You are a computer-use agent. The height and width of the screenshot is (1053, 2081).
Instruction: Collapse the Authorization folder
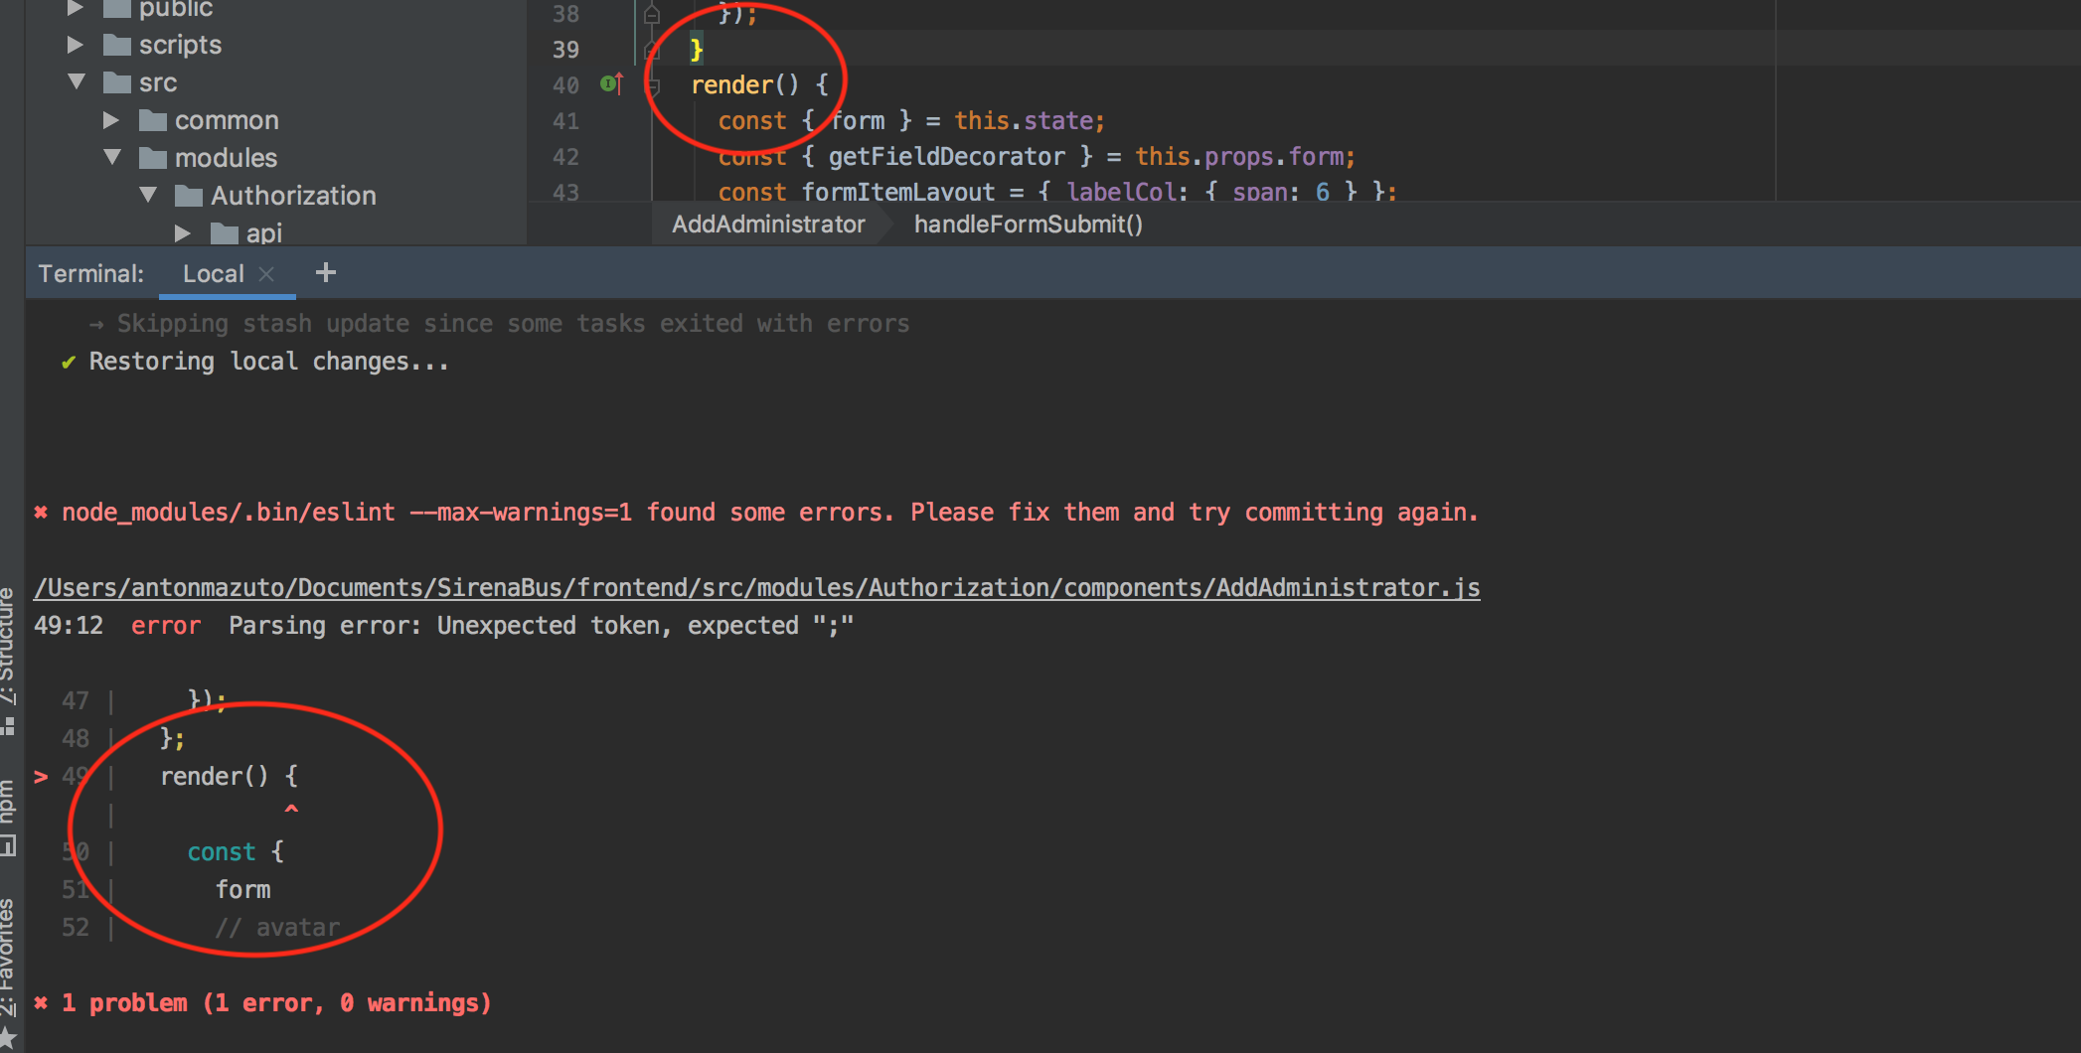(148, 195)
